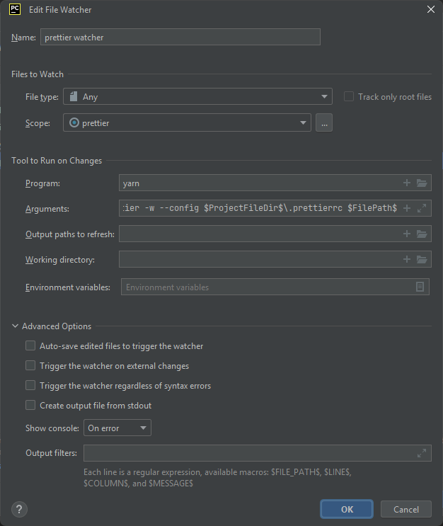
Task: Click the OK button
Action: [347, 509]
